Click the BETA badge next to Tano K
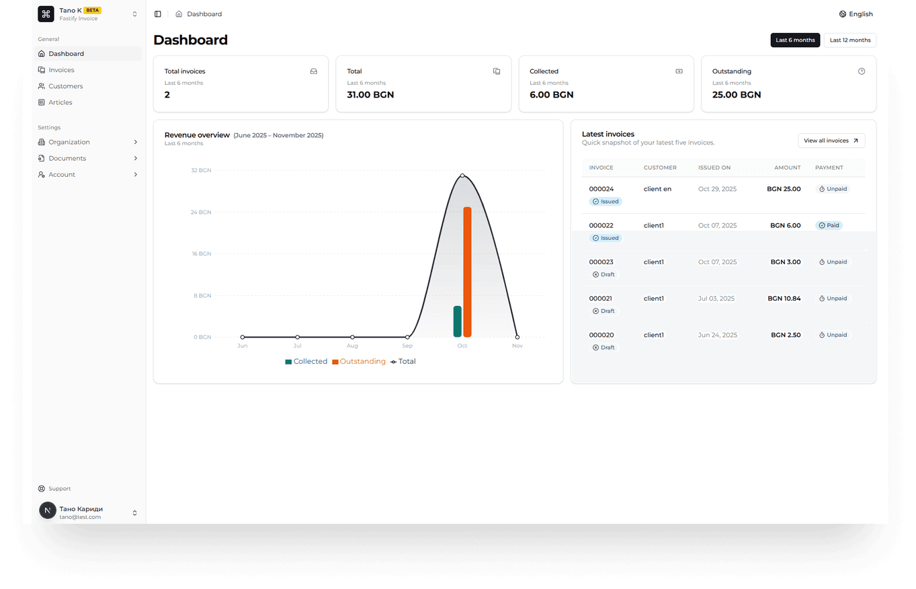This screenshot has height=589, width=916. click(93, 10)
